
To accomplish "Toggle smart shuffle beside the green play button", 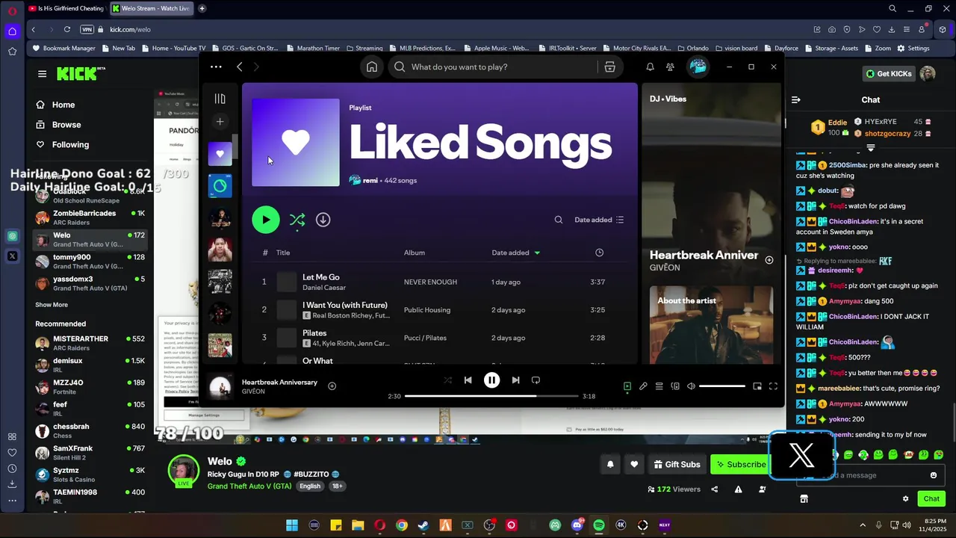I will [x=297, y=220].
